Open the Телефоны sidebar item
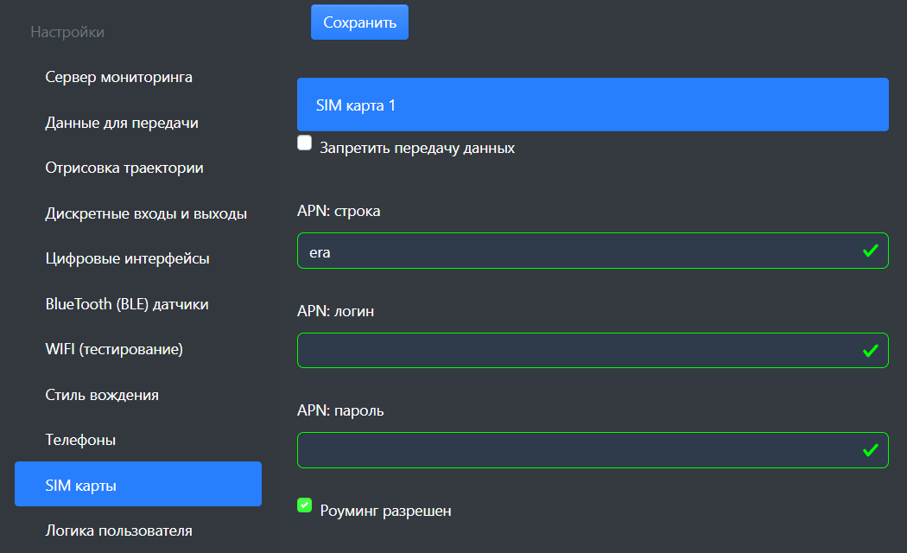Screen dimensions: 907x553 [x=80, y=440]
